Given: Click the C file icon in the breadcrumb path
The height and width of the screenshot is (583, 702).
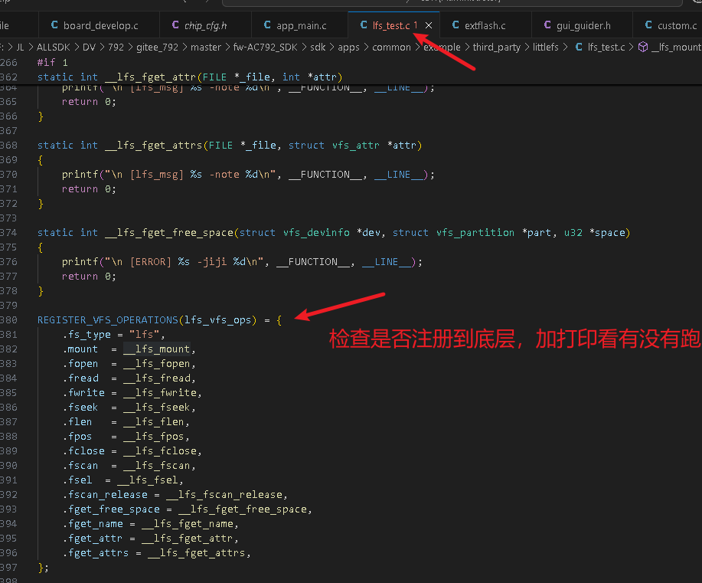Looking at the screenshot, I should click(x=579, y=47).
